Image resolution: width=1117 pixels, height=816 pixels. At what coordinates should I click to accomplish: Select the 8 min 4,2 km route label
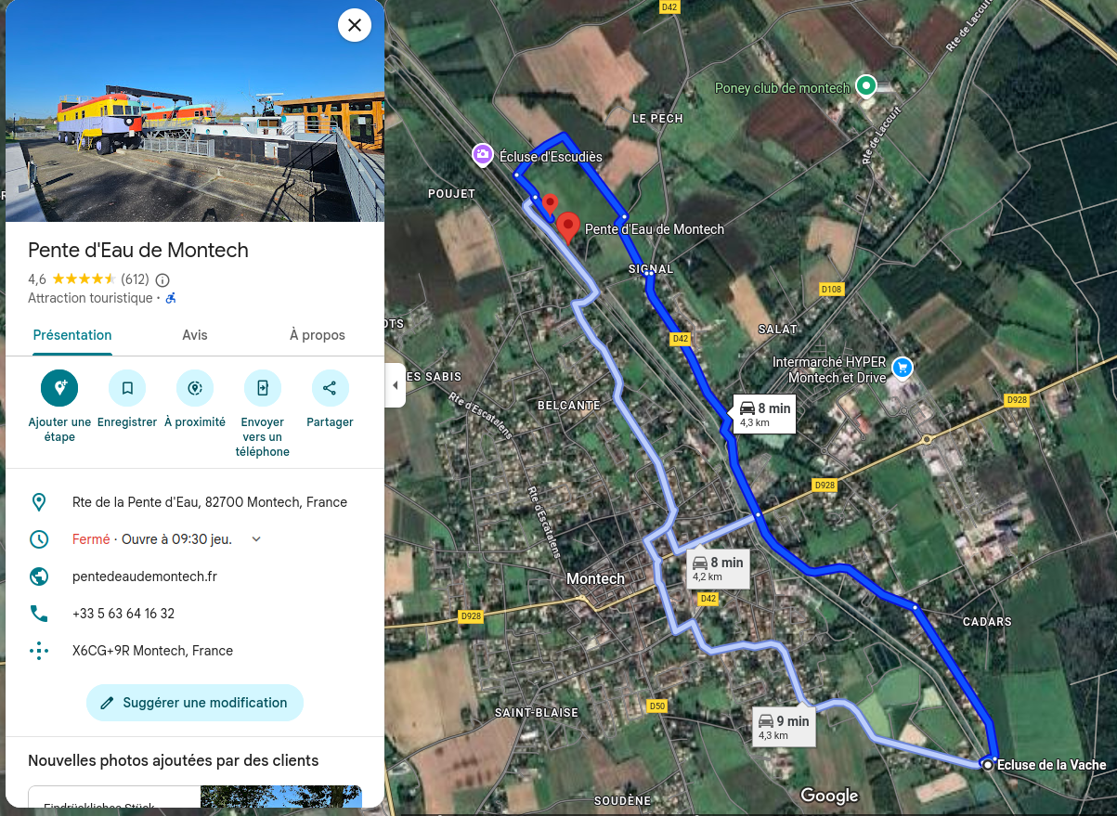[x=718, y=568]
